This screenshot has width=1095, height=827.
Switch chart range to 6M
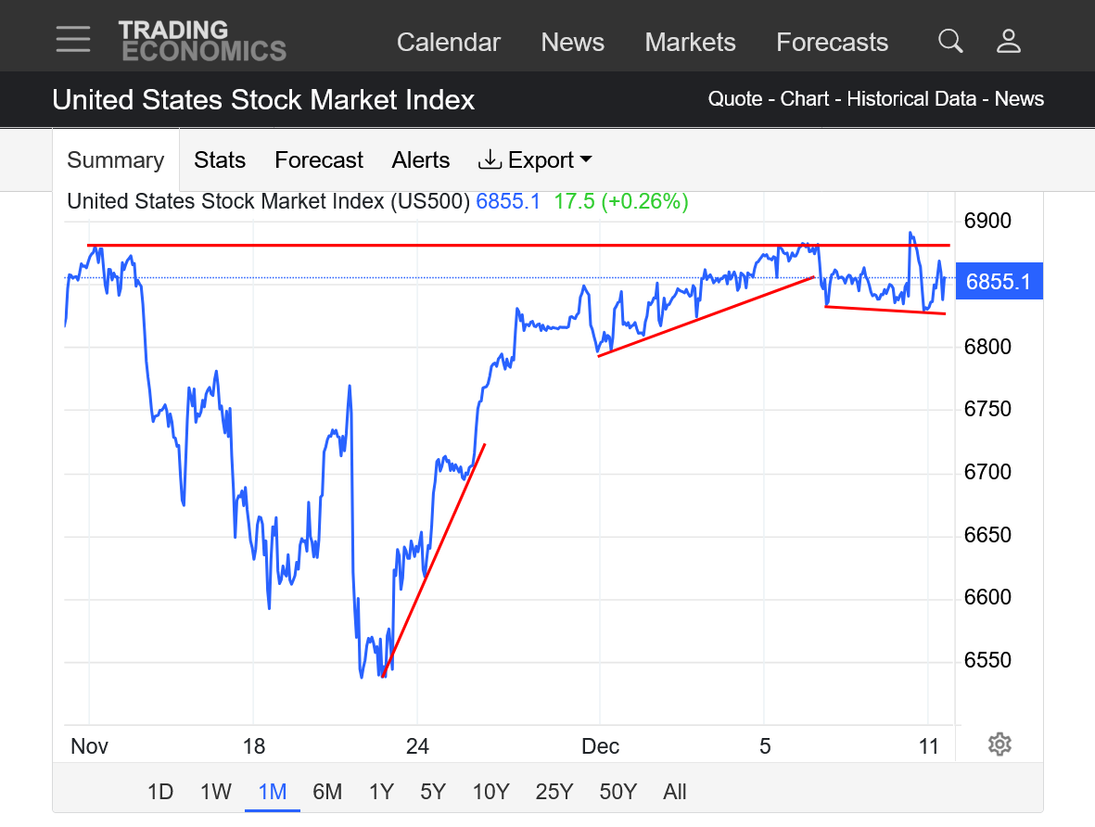coord(327,792)
